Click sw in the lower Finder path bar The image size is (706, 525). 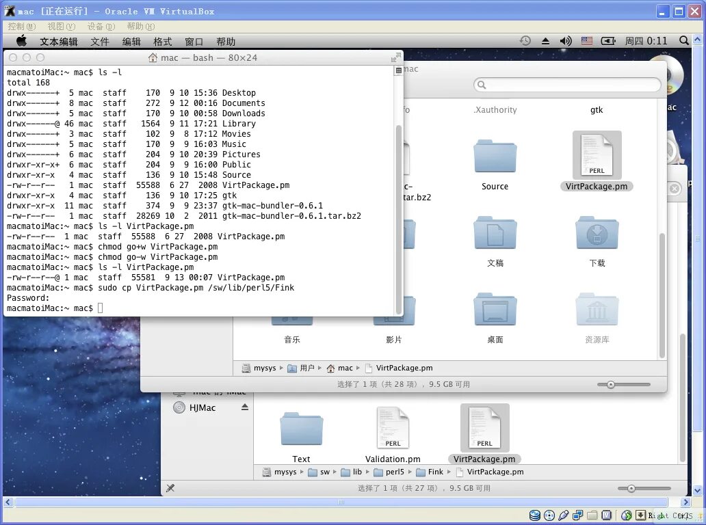[x=319, y=472]
